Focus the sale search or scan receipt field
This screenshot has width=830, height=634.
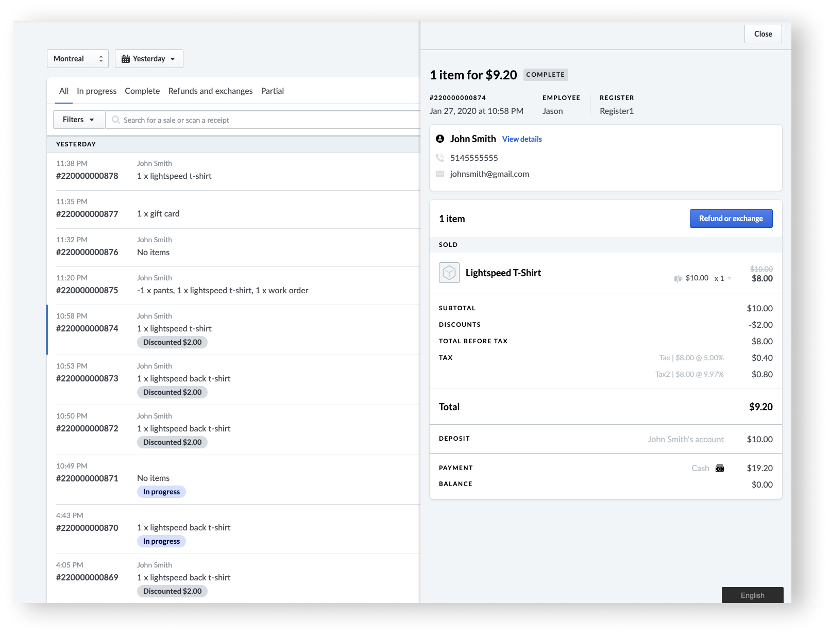tap(264, 120)
